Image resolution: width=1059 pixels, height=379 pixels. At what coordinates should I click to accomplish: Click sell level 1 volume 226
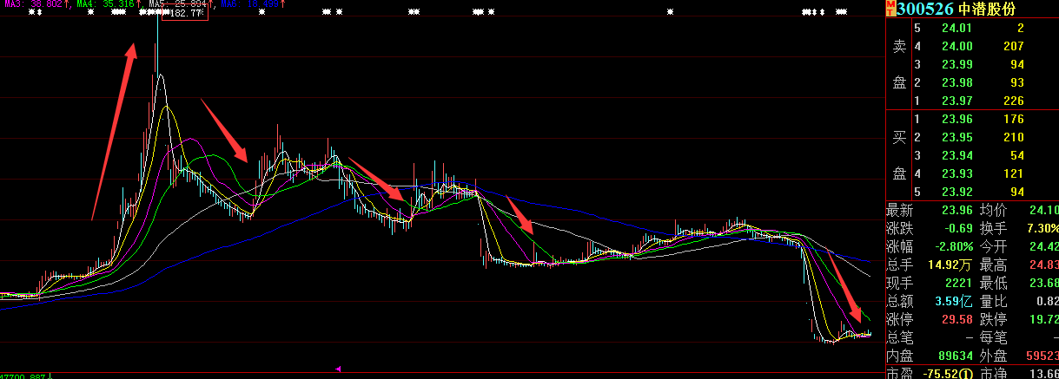point(1013,101)
